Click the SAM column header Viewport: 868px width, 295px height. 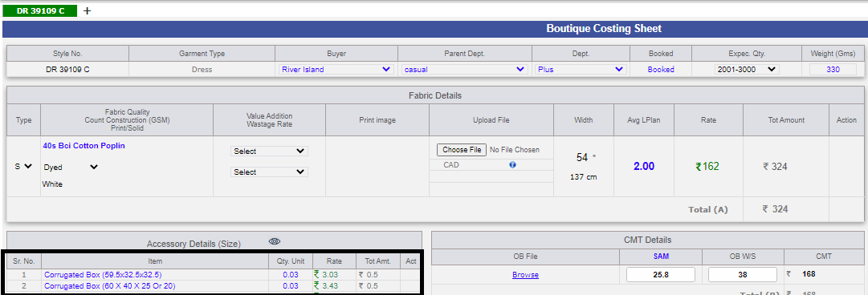[x=660, y=257]
